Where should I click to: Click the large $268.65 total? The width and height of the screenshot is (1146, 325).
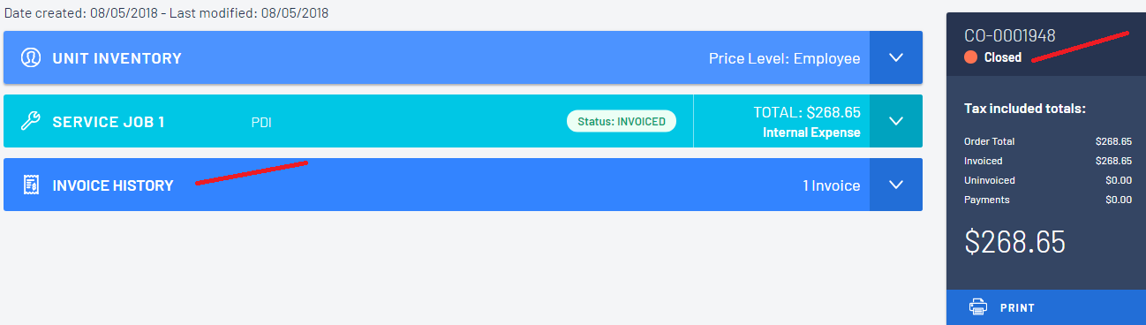[x=1014, y=242]
